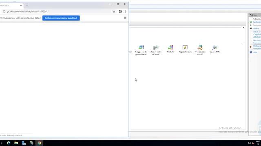Open Mappages de gestionnaires in IIS Manager
Screen dimensions: 261x146
click(x=141, y=50)
